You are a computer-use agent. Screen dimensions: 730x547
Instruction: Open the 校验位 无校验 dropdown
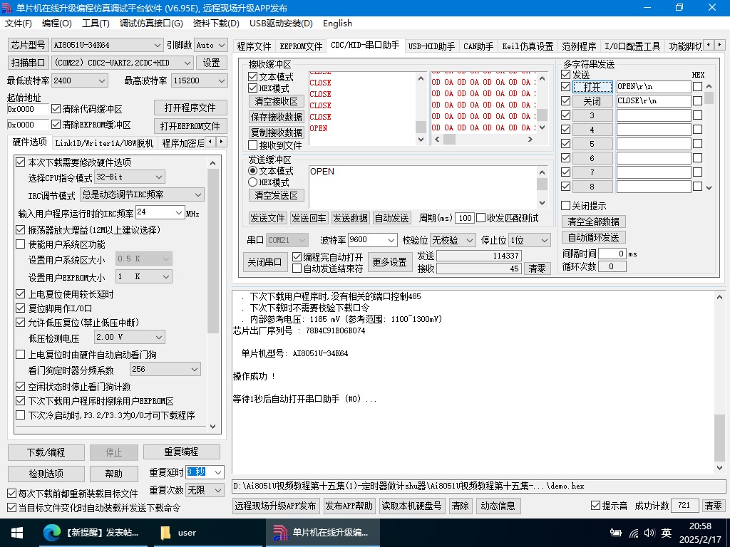coord(470,240)
